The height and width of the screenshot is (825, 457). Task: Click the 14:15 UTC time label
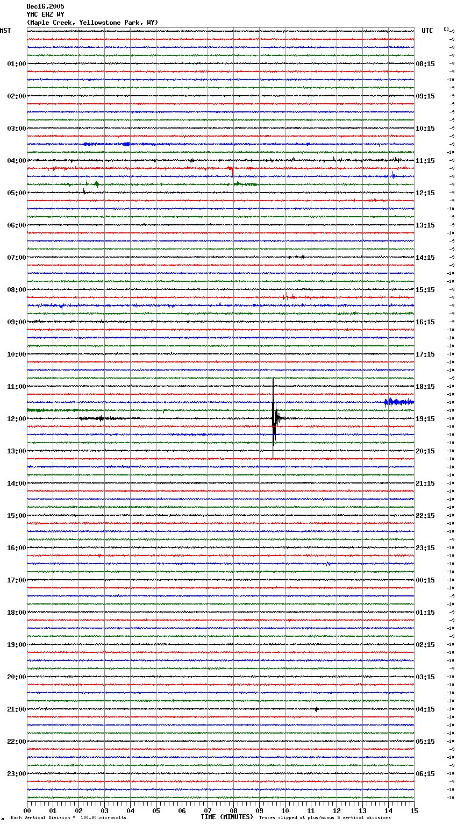425,258
